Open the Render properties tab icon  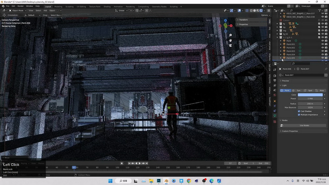point(275,76)
